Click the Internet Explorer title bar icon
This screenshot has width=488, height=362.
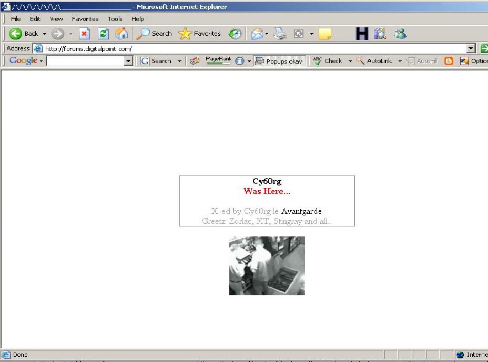coord(6,6)
